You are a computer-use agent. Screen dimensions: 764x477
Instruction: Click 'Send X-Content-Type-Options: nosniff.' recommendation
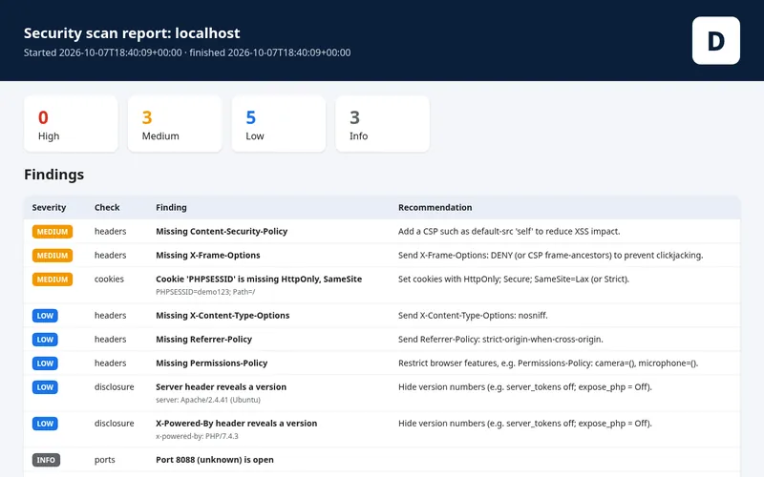(473, 316)
